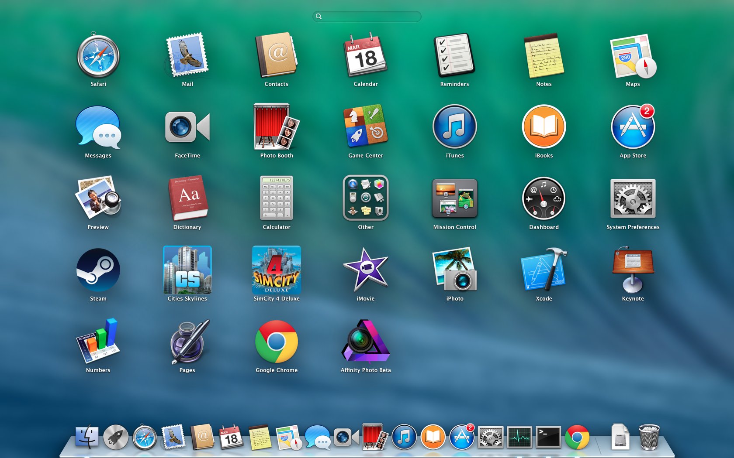This screenshot has width=734, height=458.
Task: Launch Terminal from the Dock
Action: click(x=548, y=437)
